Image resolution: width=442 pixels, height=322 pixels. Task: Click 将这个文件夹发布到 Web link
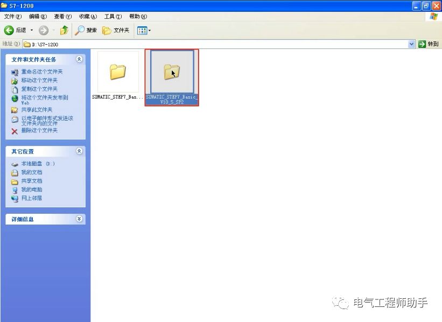click(x=45, y=100)
